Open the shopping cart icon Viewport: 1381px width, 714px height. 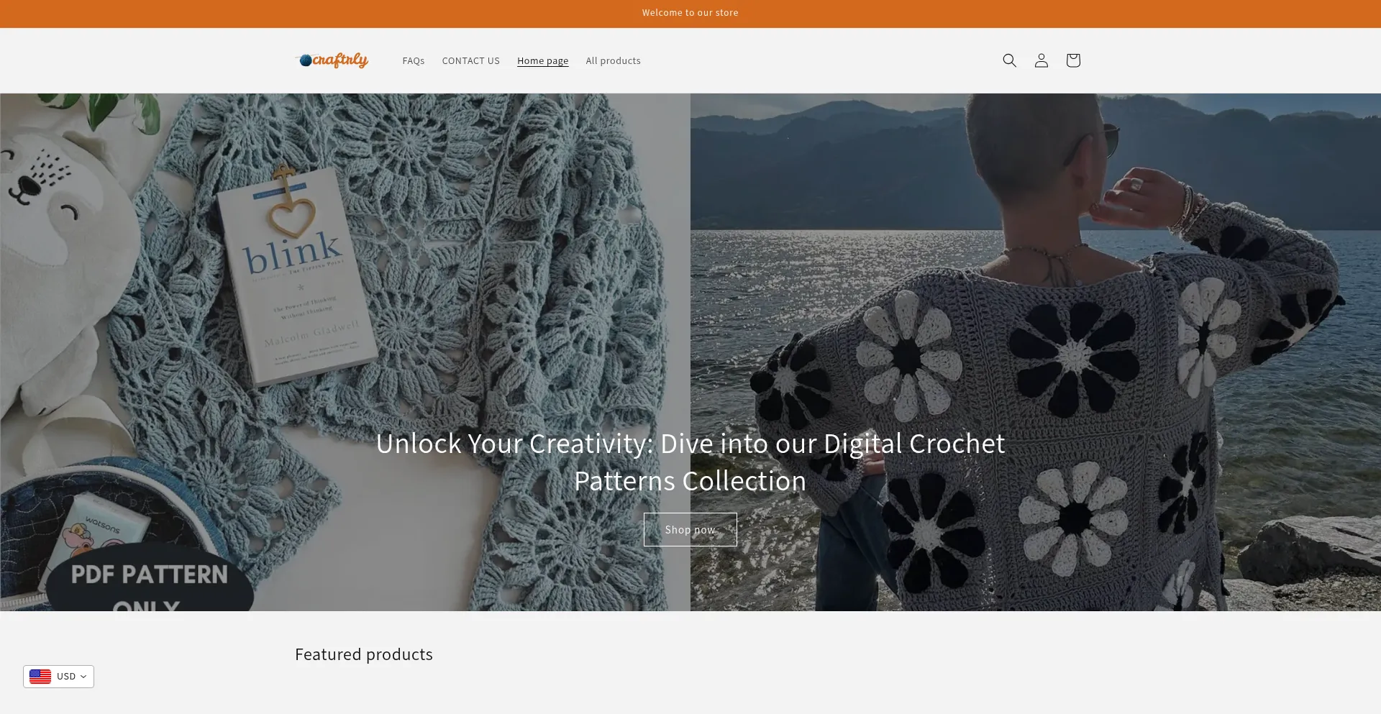point(1072,60)
